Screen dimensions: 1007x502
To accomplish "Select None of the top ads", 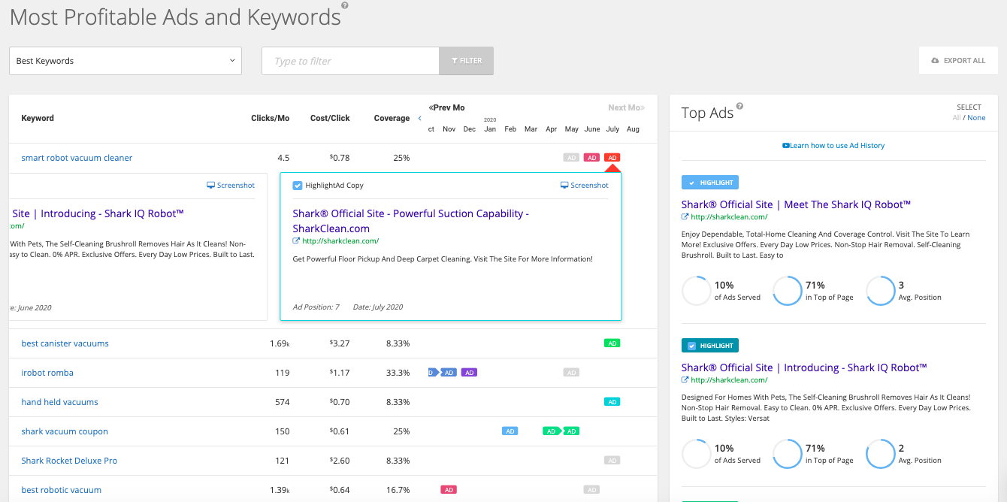I will click(x=977, y=118).
